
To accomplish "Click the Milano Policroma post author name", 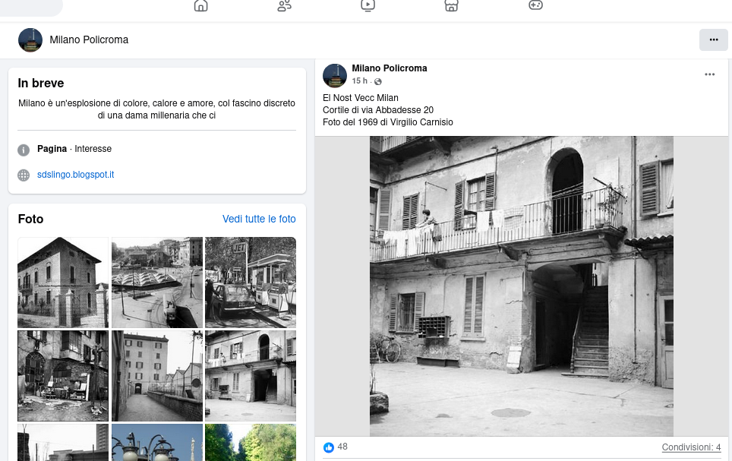I will 389,68.
